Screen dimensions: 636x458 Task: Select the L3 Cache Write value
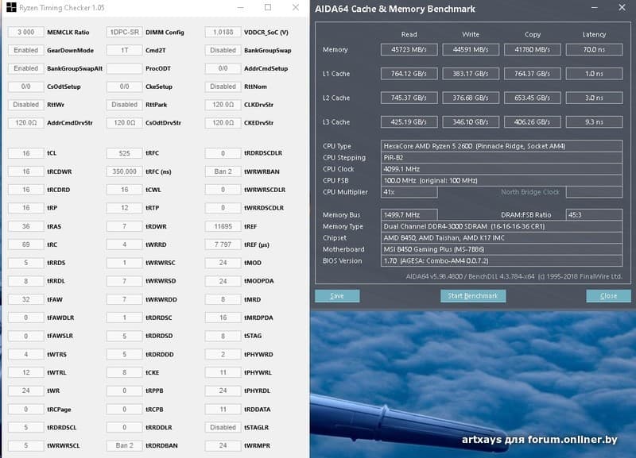[x=470, y=122]
